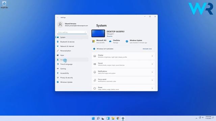Click the Settings gear in the taskbar

pyautogui.click(x=123, y=118)
